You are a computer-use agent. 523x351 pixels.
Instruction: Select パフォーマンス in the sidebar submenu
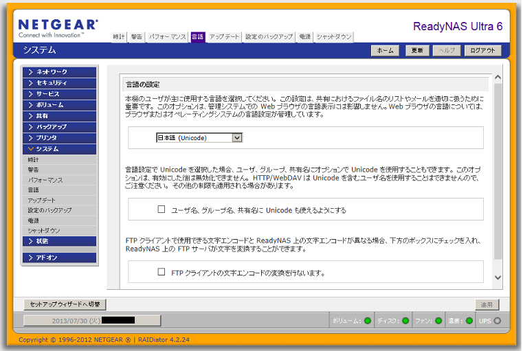click(x=59, y=180)
